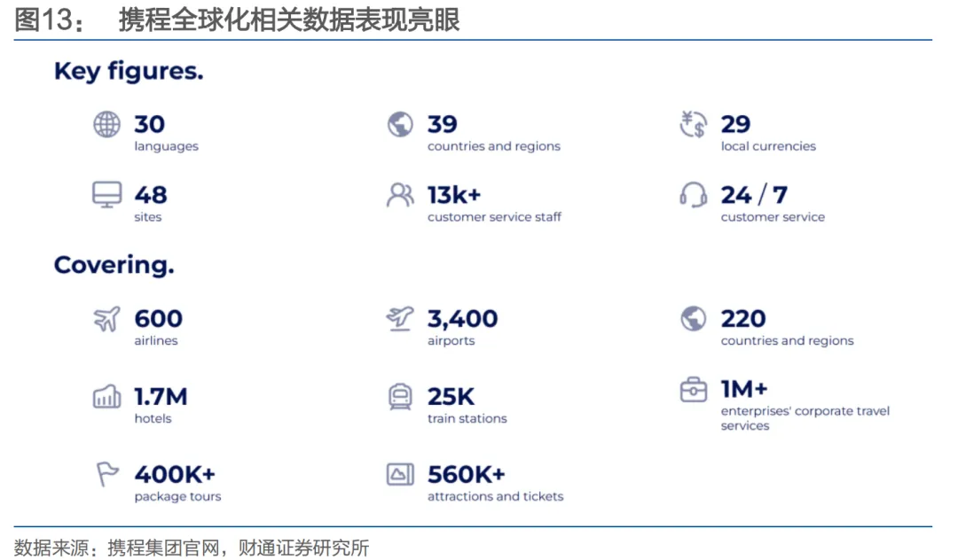Click the '560K+' figure
Screen dimensions: 958x560
click(467, 475)
